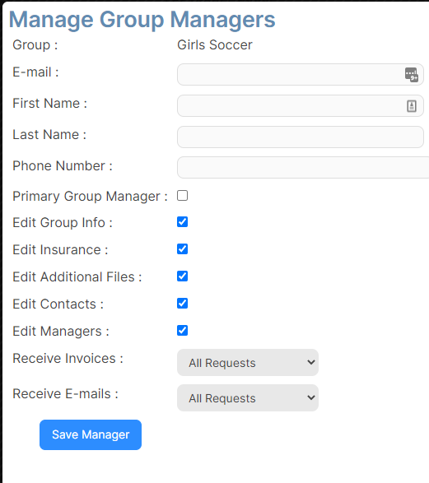Click the Receive Invoices dropdown arrow
Image resolution: width=429 pixels, height=483 pixels.
311,362
